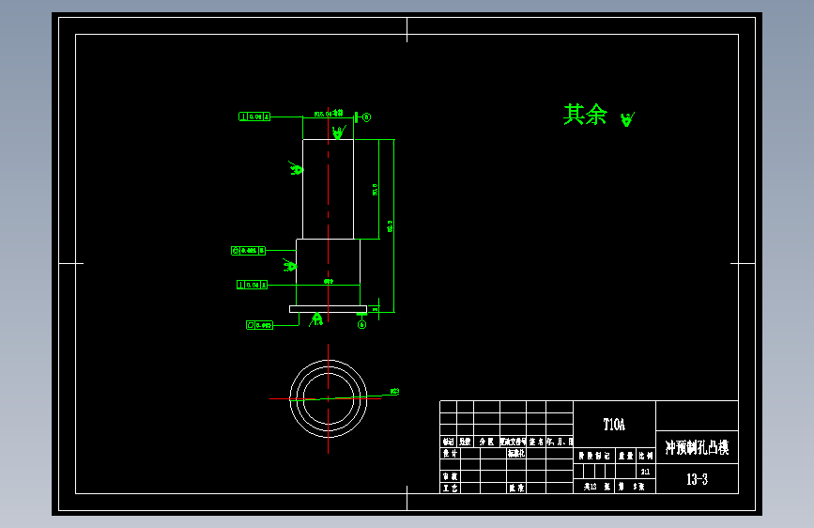Screen dimensions: 814x528
Task: Select the shank length vertical dimension text
Action: click(376, 189)
